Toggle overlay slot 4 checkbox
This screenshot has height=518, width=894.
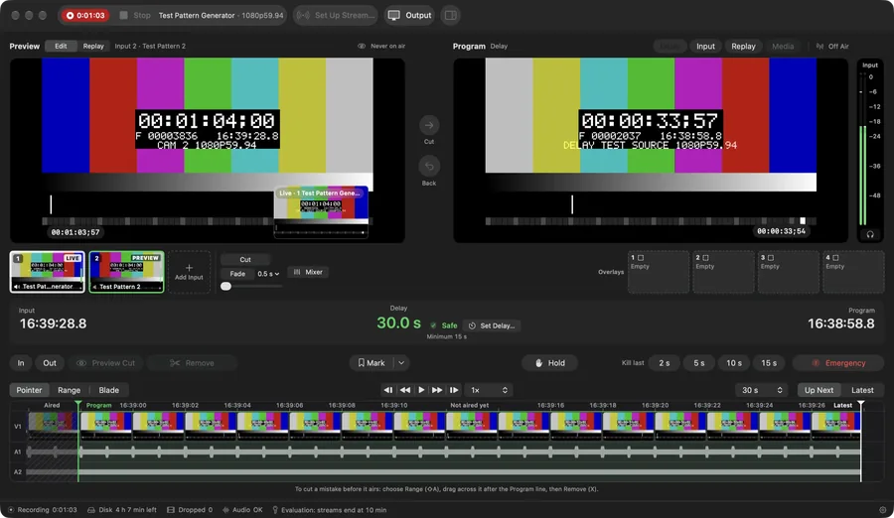835,258
